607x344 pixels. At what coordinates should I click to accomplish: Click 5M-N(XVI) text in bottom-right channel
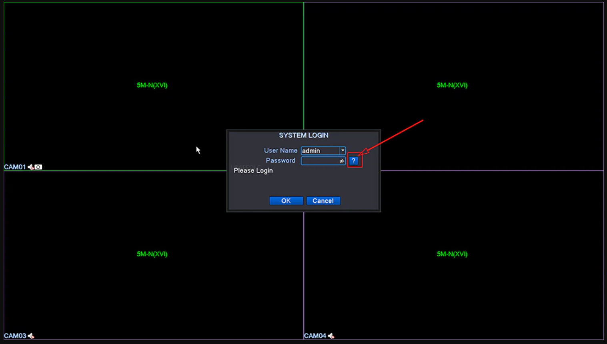452,254
